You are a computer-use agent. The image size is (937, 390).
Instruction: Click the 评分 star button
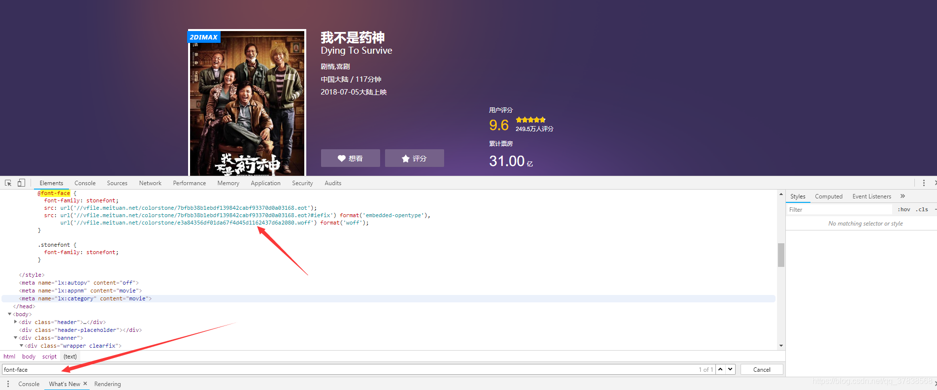click(414, 158)
